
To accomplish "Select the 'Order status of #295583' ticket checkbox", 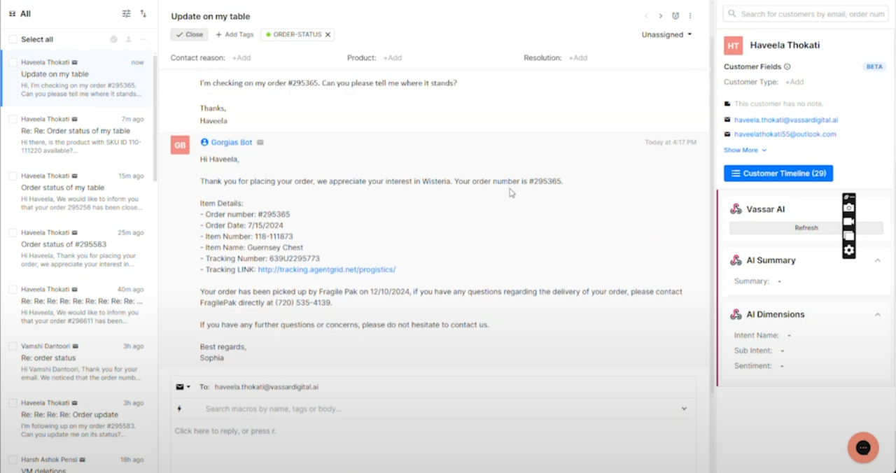I will 13,232.
